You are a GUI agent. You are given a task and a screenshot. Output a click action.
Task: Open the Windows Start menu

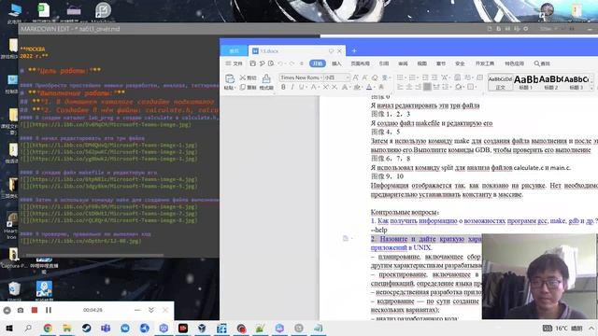pos(8,328)
